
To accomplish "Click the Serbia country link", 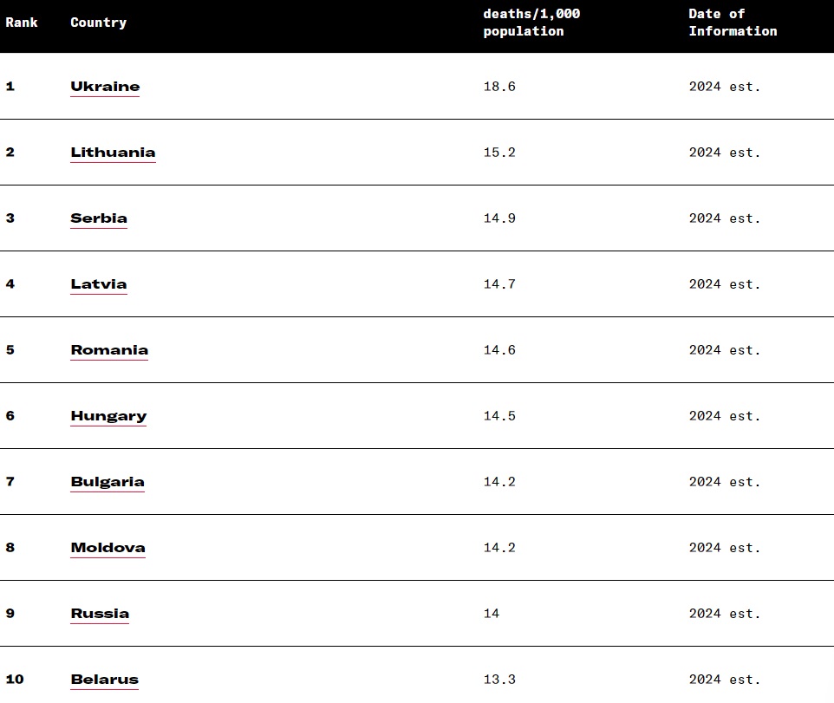I will [x=99, y=218].
